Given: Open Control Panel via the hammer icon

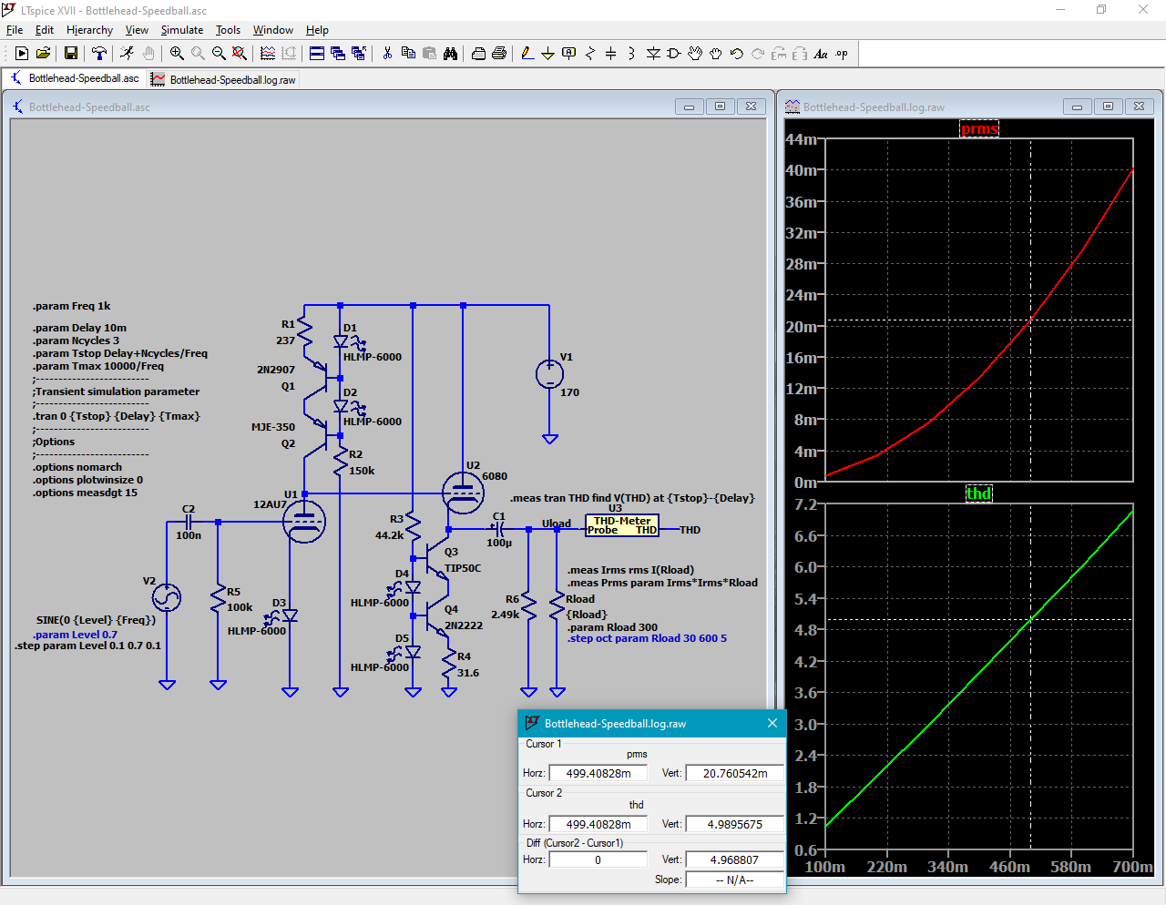Looking at the screenshot, I should click(99, 54).
